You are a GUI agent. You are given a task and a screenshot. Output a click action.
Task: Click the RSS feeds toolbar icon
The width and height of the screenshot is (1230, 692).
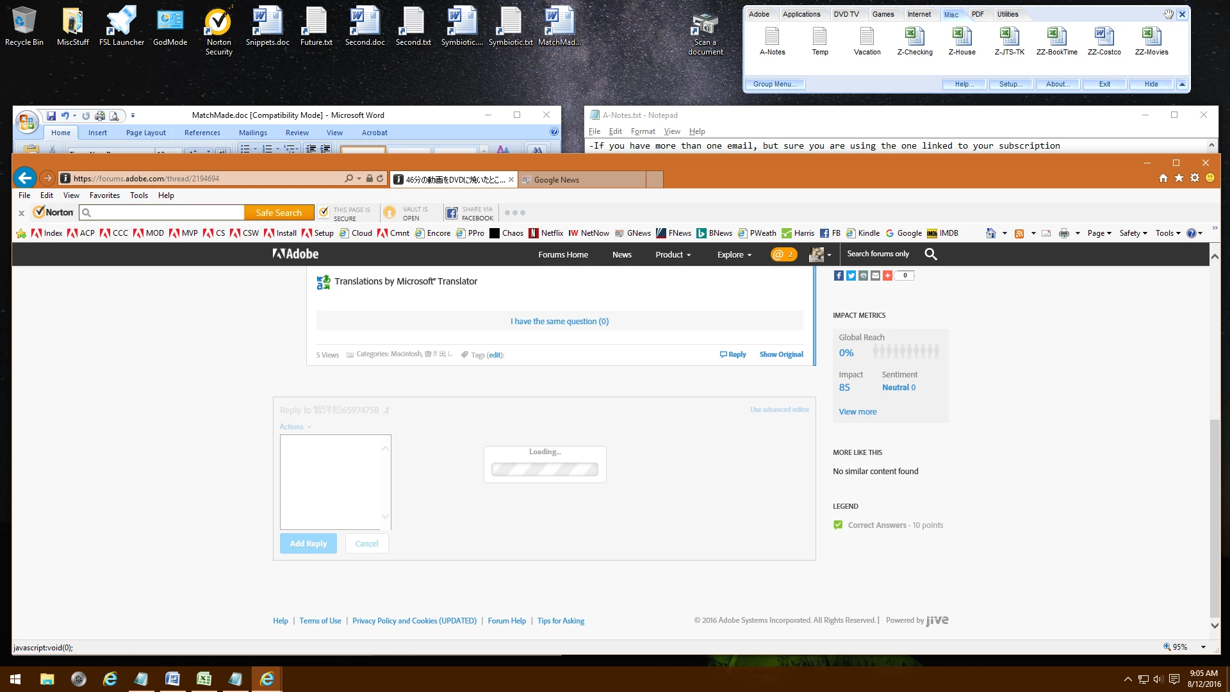pyautogui.click(x=1019, y=233)
